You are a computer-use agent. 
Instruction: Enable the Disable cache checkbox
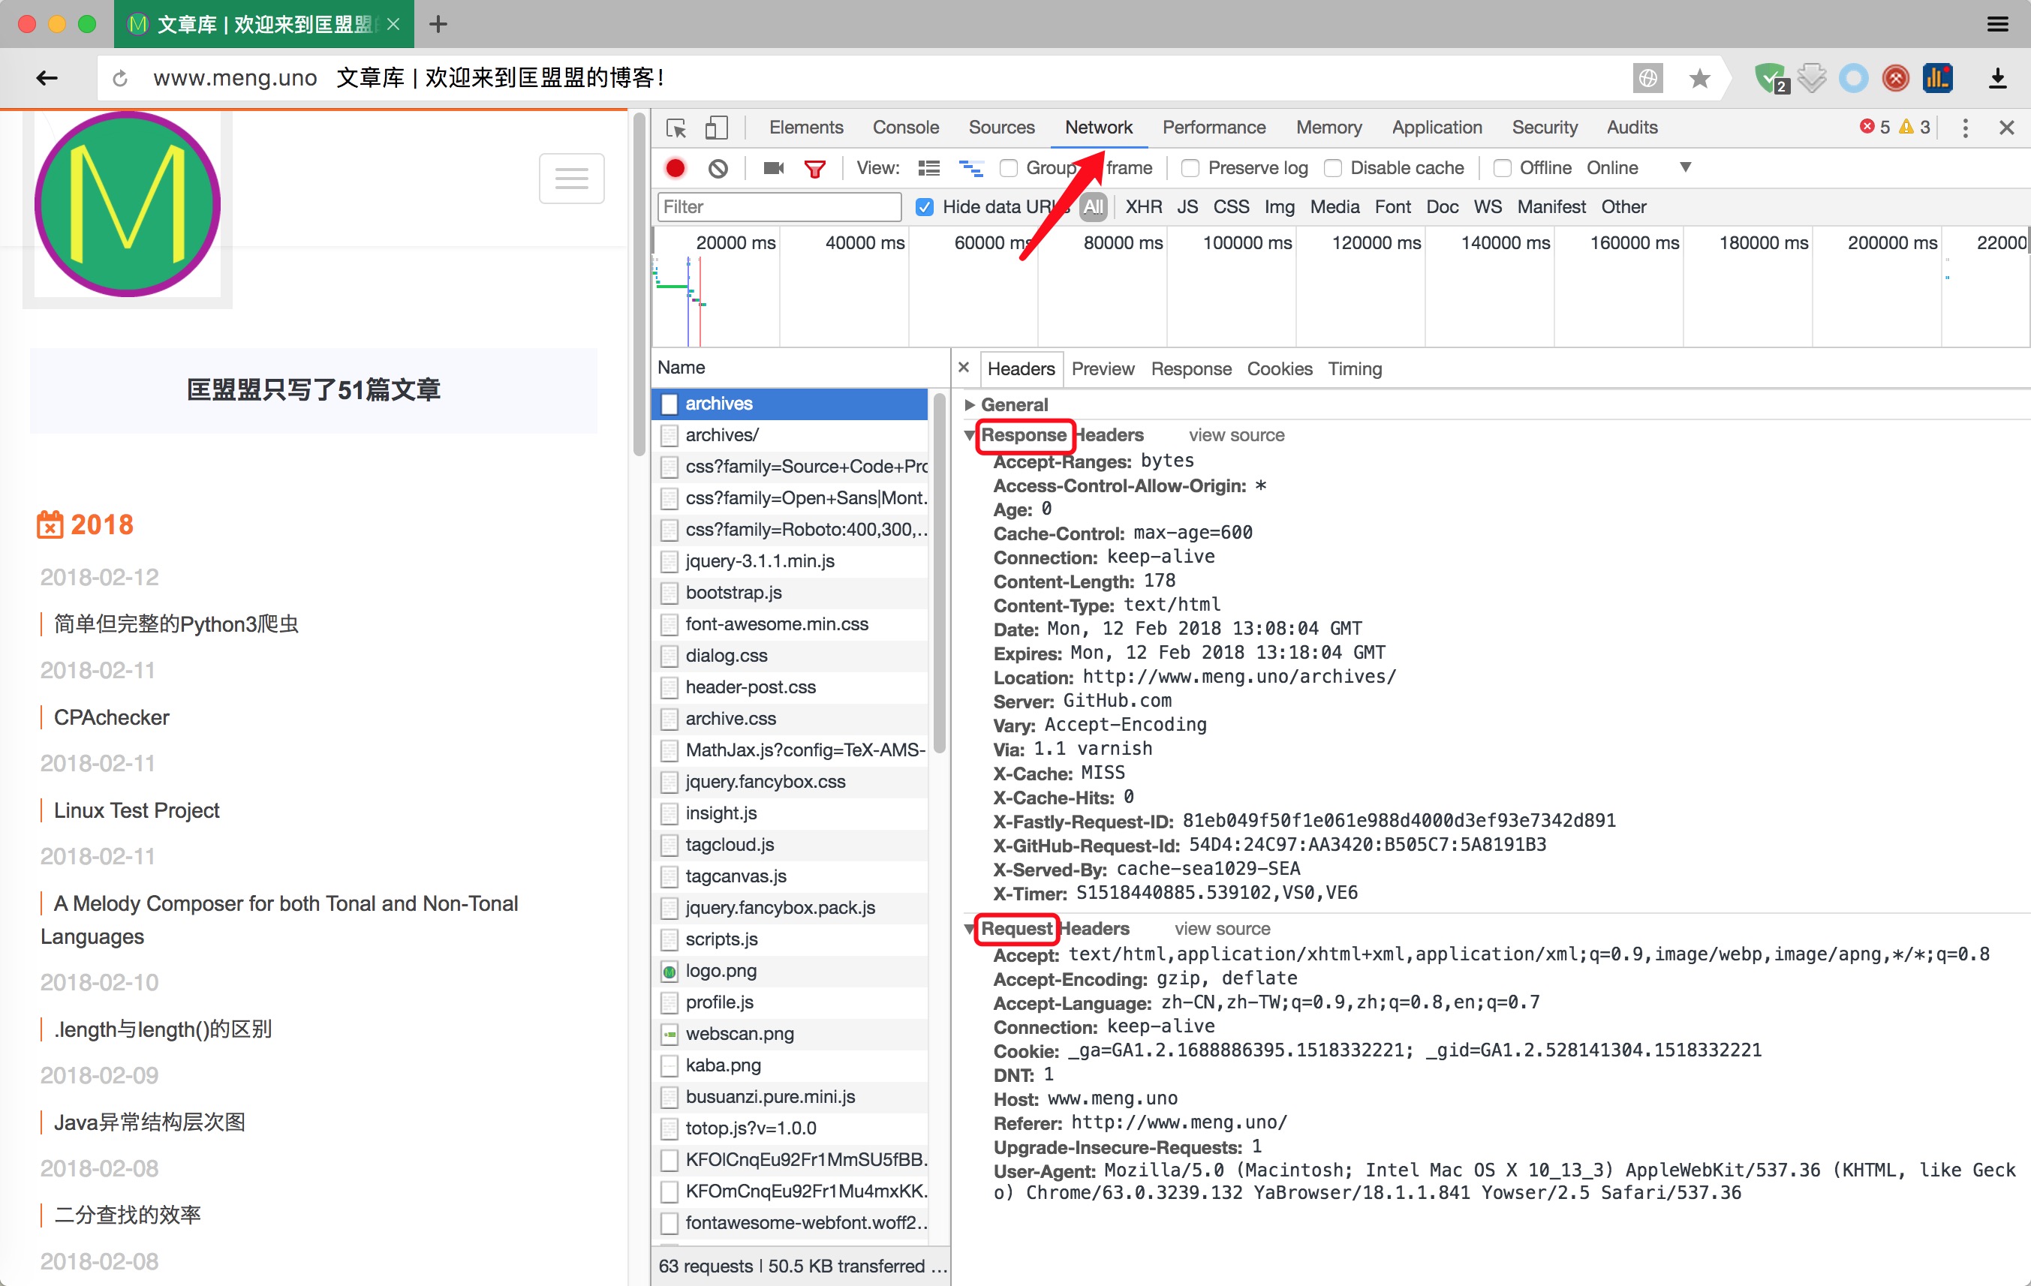click(1340, 169)
